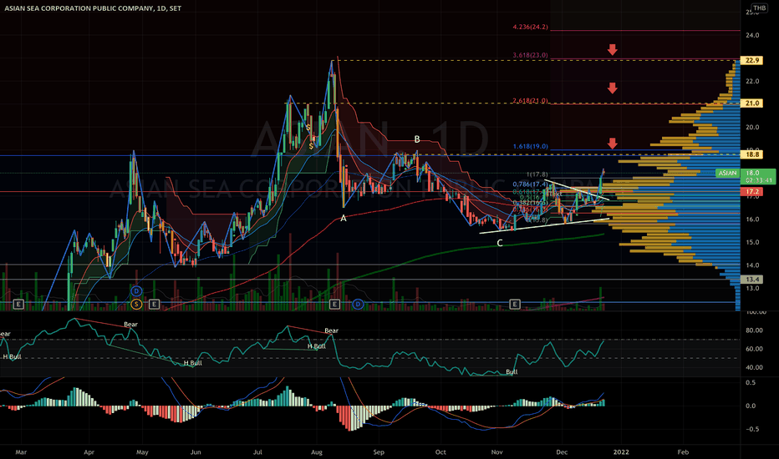Click the 15.0 tick on the price axis
The image size is (779, 459).
click(x=752, y=242)
